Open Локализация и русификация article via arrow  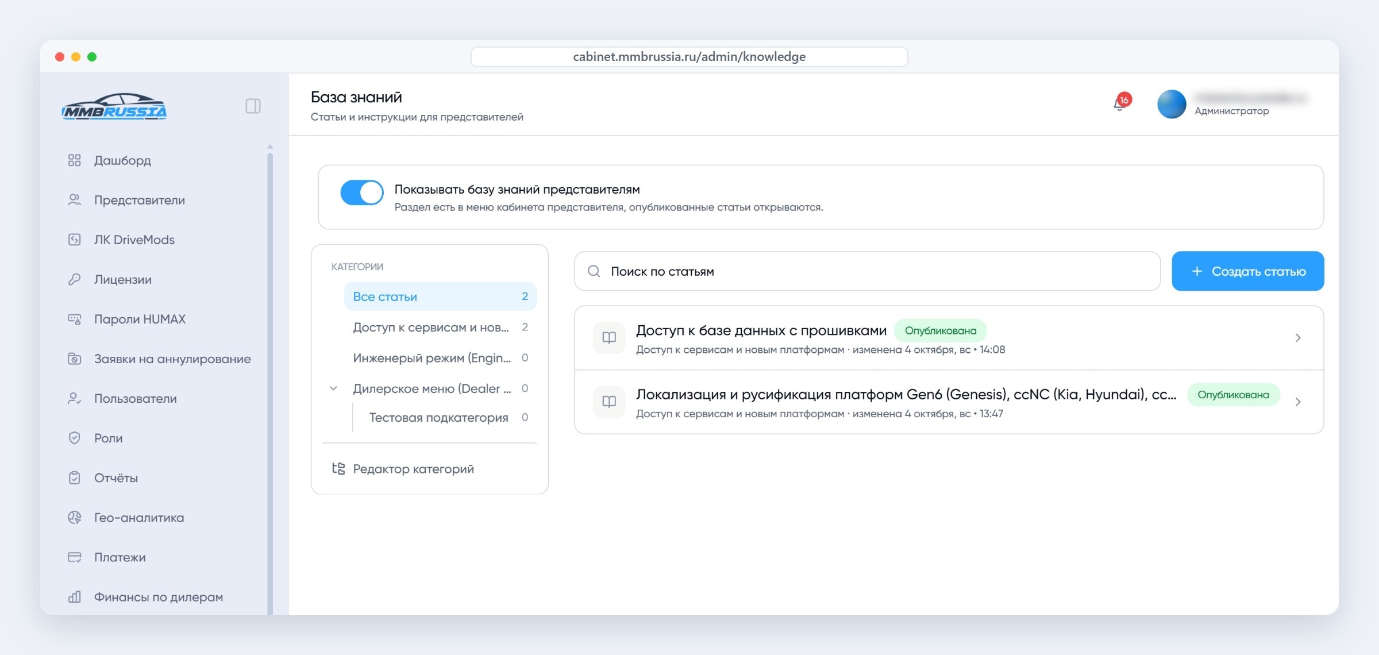(x=1298, y=402)
